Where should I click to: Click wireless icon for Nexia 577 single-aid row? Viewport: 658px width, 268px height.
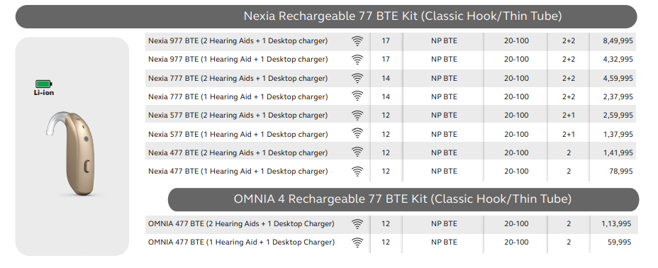coord(357,134)
